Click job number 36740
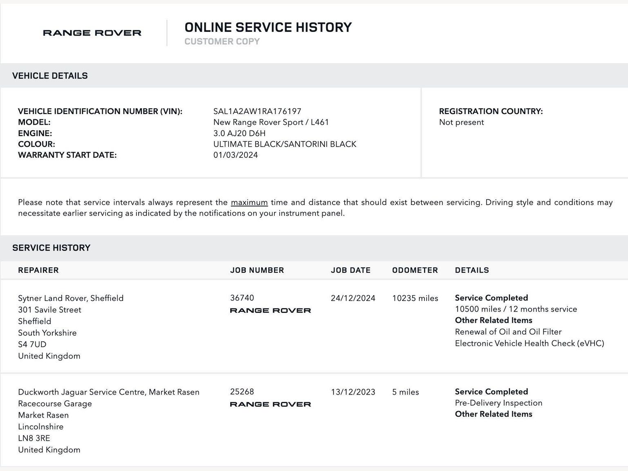The height and width of the screenshot is (471, 628). point(242,298)
